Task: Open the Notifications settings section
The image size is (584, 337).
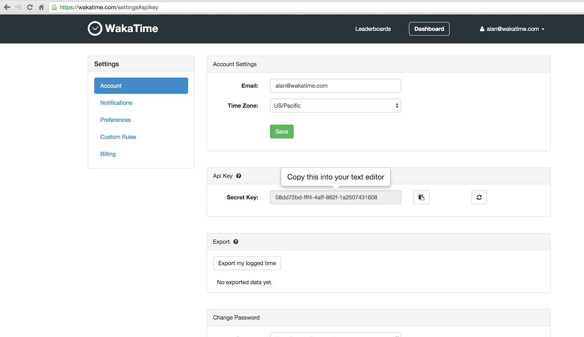Action: pyautogui.click(x=116, y=103)
